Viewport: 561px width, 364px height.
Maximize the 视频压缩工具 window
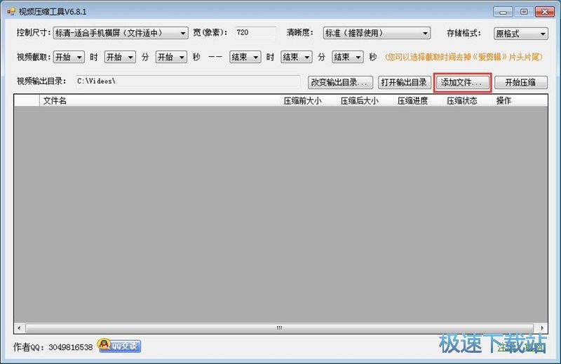coord(523,12)
